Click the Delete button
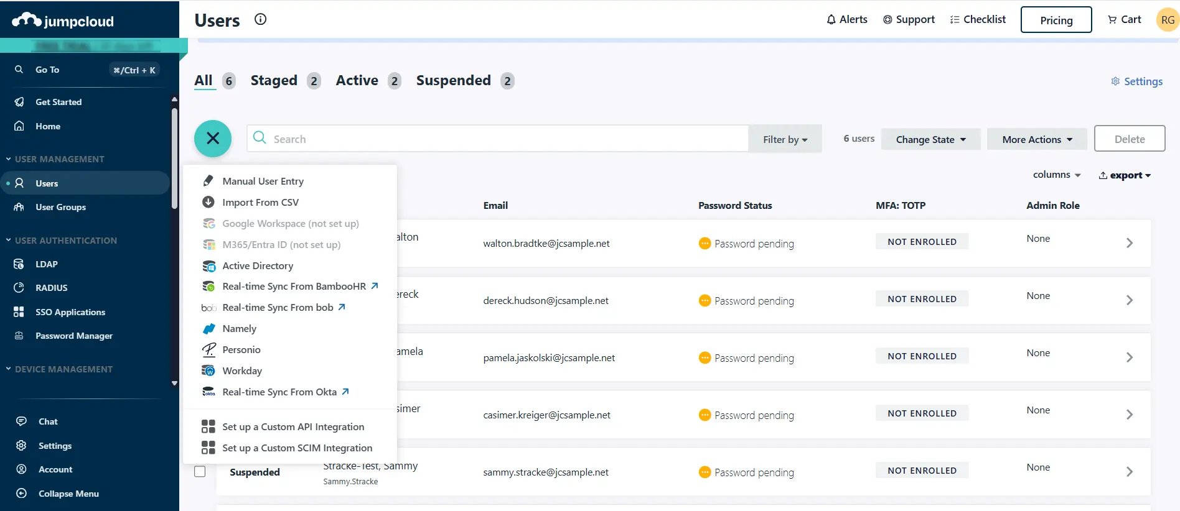Image resolution: width=1180 pixels, height=511 pixels. (1130, 139)
